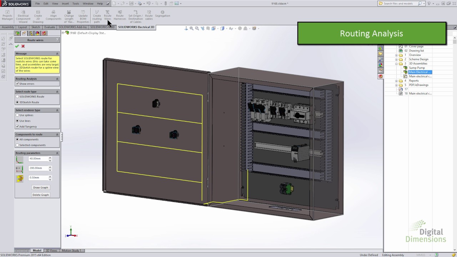Expand the Overview folder in project tree
Viewport: 457px width, 257px height.
pyautogui.click(x=396, y=55)
